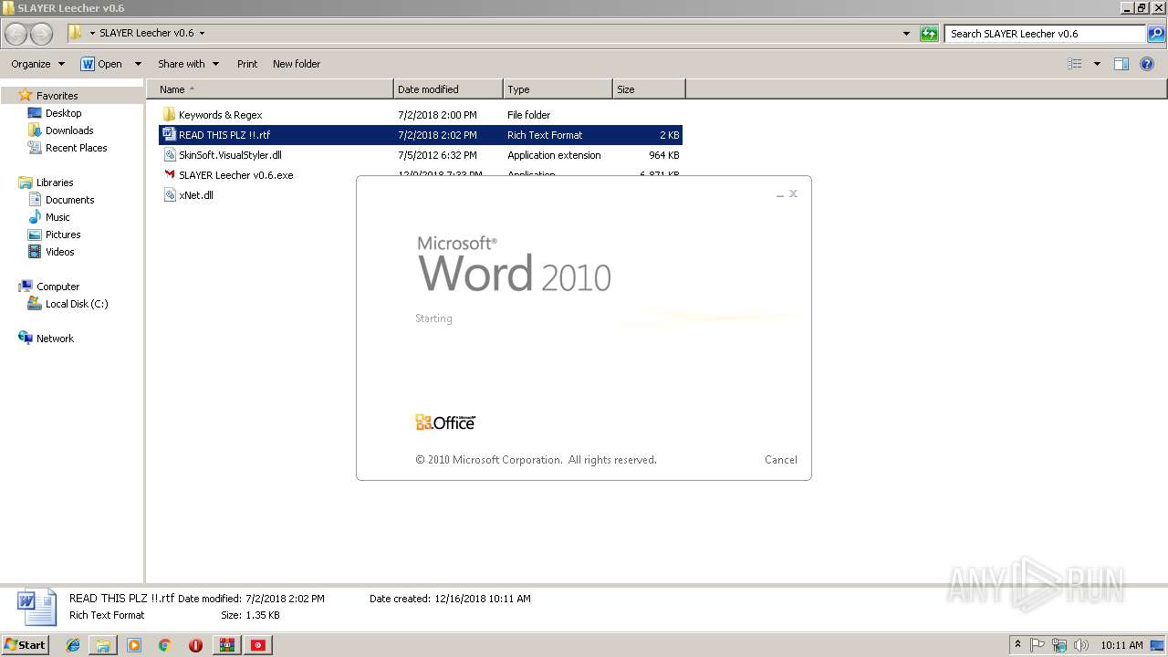This screenshot has height=657, width=1168.
Task: Sort by the Type column header
Action: pyautogui.click(x=558, y=89)
